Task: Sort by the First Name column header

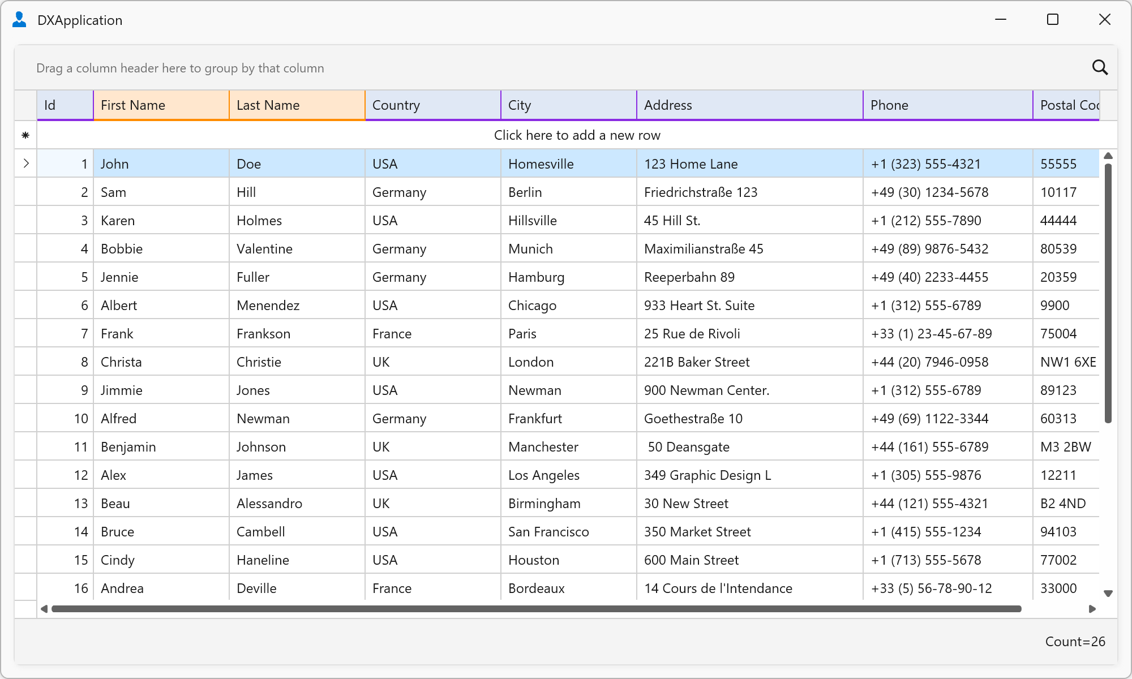Action: pos(161,105)
